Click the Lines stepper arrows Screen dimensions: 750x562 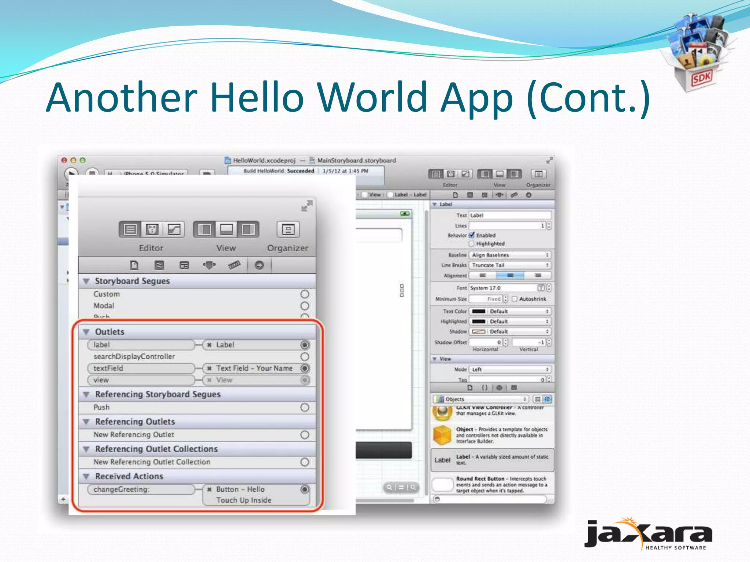549,226
